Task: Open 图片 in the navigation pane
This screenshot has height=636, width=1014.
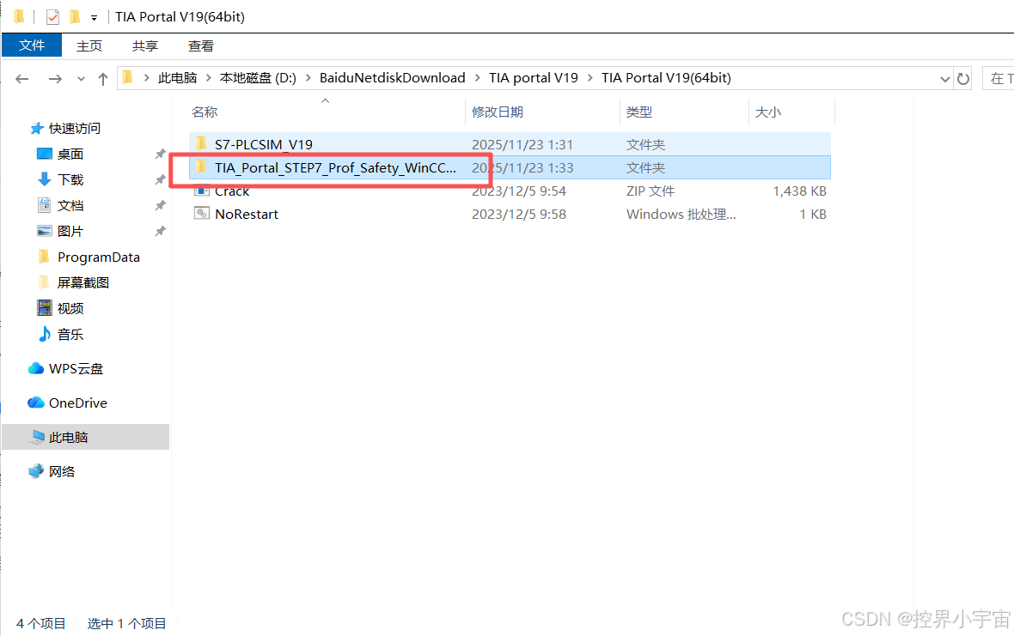Action: pos(70,232)
